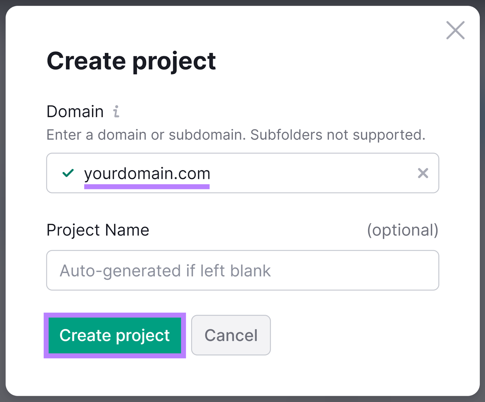
Task: Tap the small i icon after Domain label
Action: click(x=116, y=112)
